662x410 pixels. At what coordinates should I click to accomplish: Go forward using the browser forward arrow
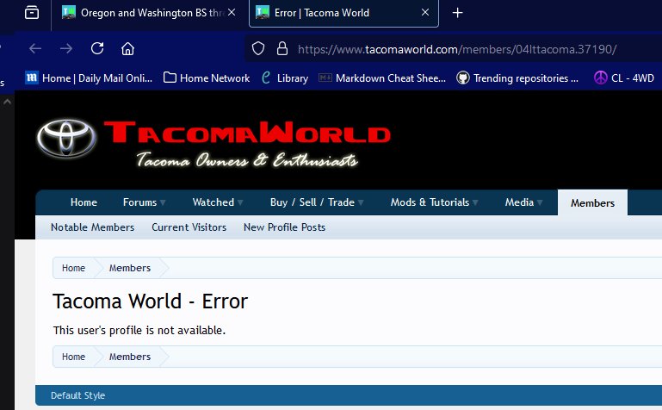click(66, 48)
